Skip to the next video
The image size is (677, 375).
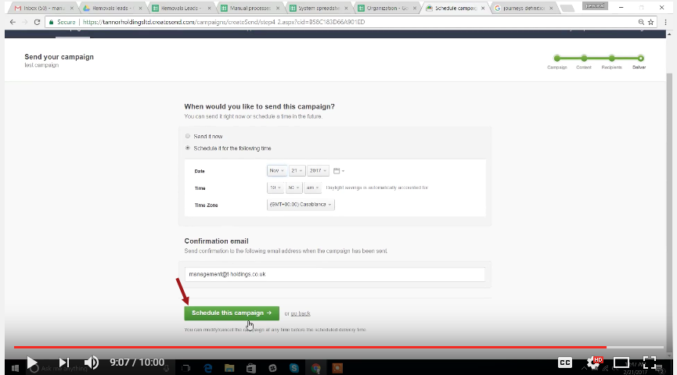[x=64, y=362]
